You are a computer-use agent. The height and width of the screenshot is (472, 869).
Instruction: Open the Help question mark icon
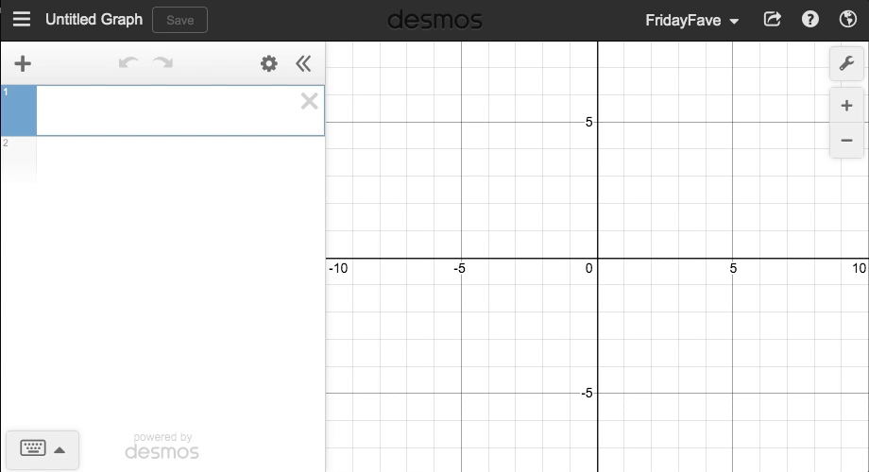tap(810, 19)
